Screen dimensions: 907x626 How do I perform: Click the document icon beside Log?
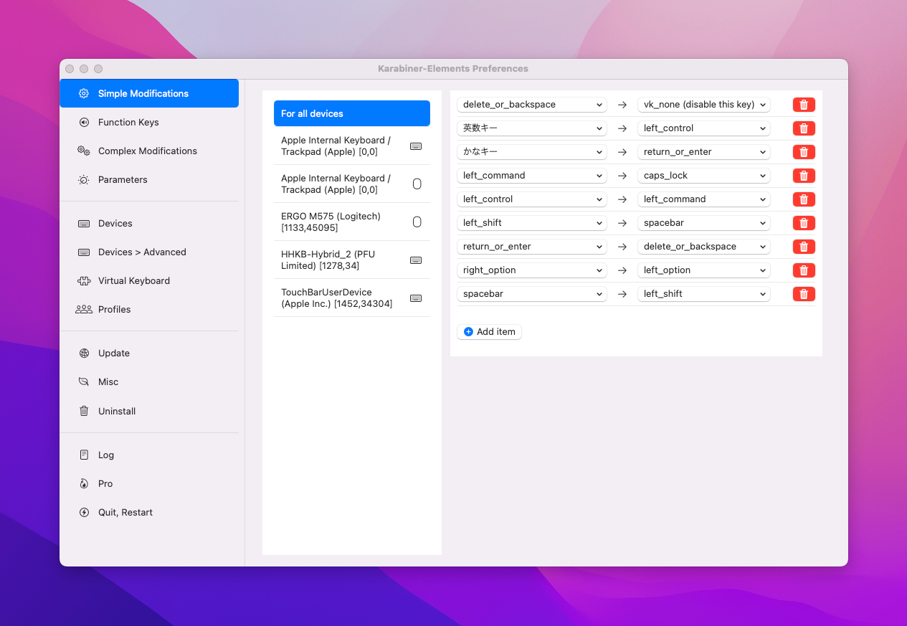pos(84,455)
